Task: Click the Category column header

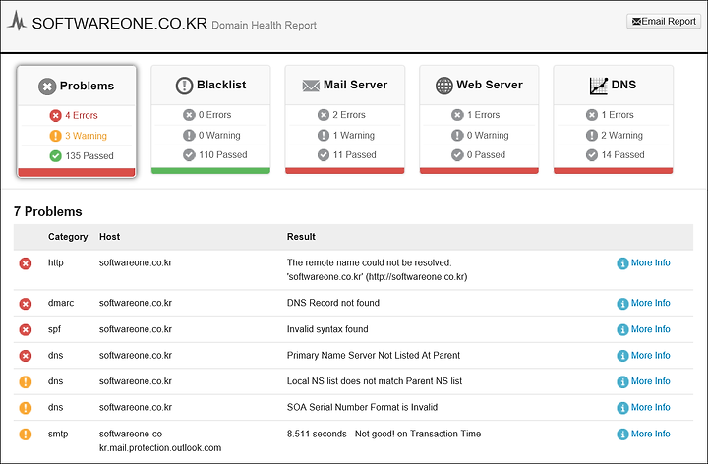Action: 68,237
